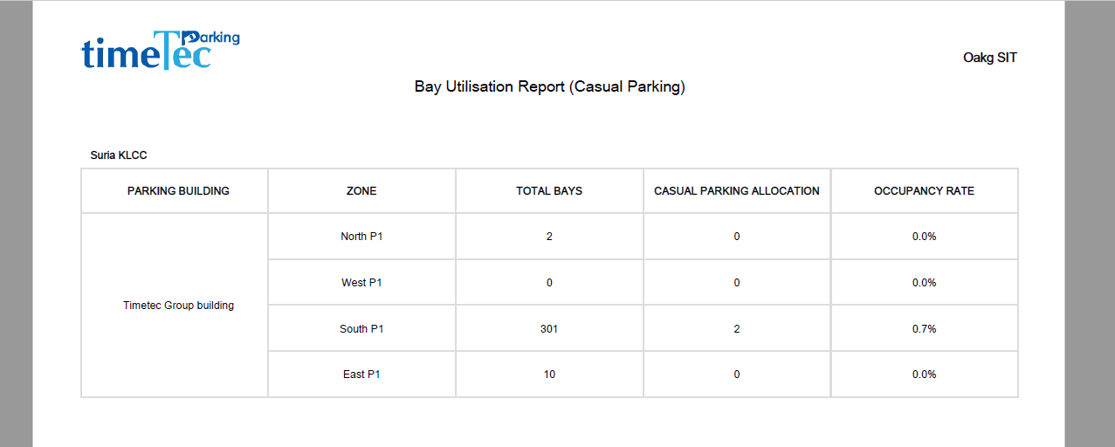Click the 0.7% occupancy rate value
Image resolution: width=1115 pixels, height=447 pixels.
[x=924, y=329]
